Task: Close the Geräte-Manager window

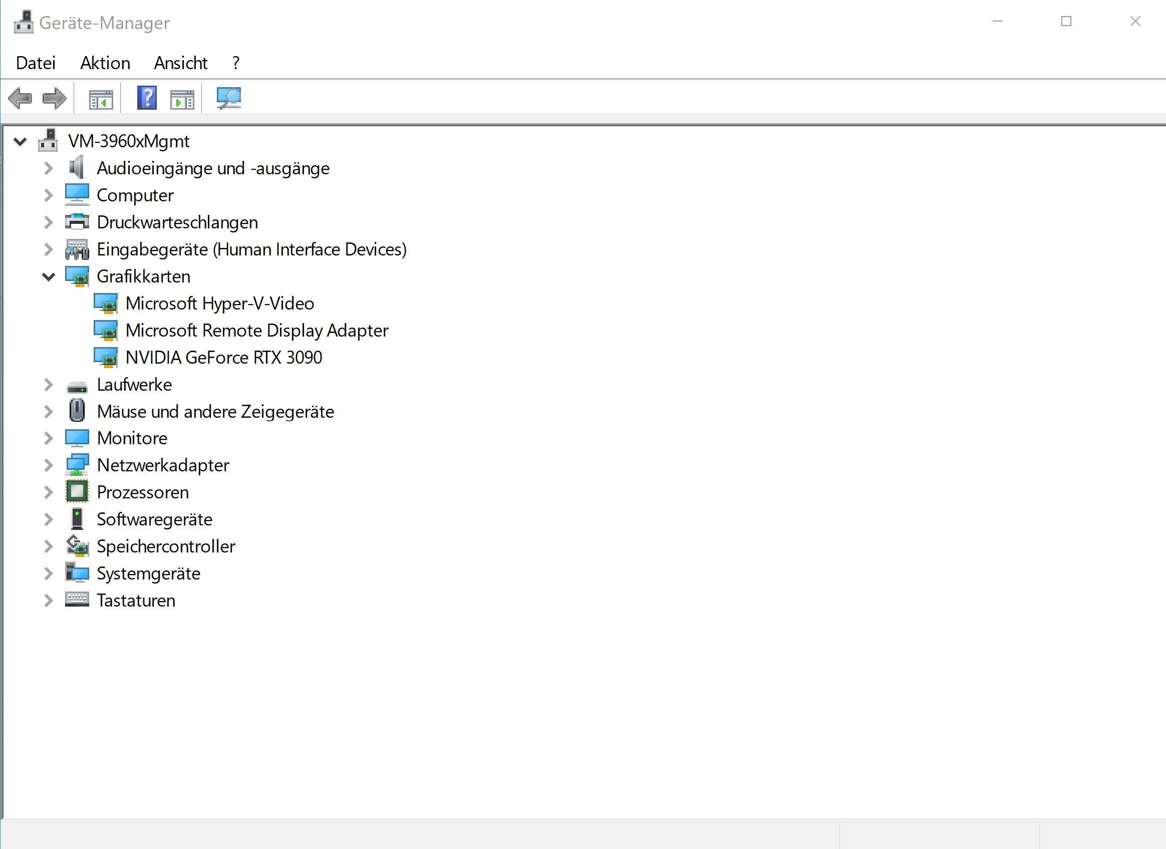Action: [x=1135, y=21]
